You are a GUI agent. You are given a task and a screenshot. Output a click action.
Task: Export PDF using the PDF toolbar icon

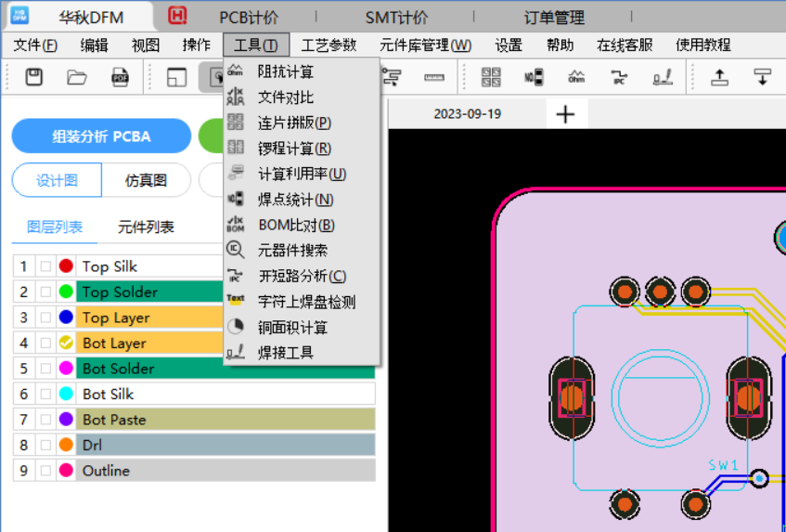120,77
